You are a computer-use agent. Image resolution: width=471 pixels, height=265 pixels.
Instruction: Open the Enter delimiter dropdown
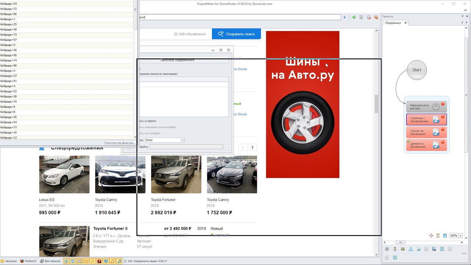pos(183,140)
